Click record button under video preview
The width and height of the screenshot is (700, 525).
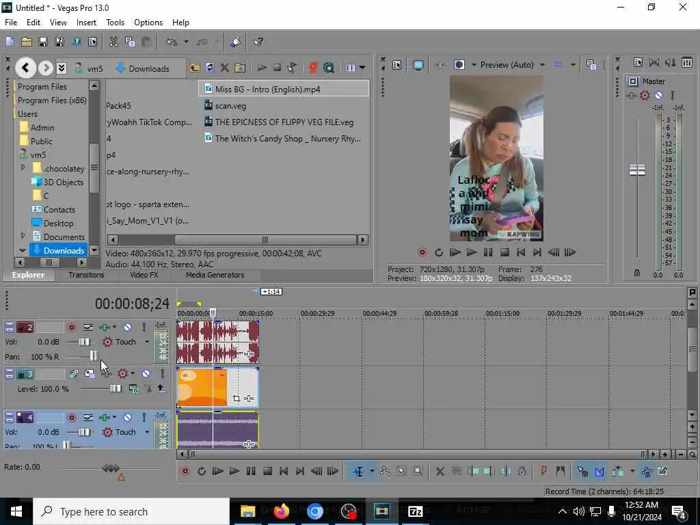(422, 252)
